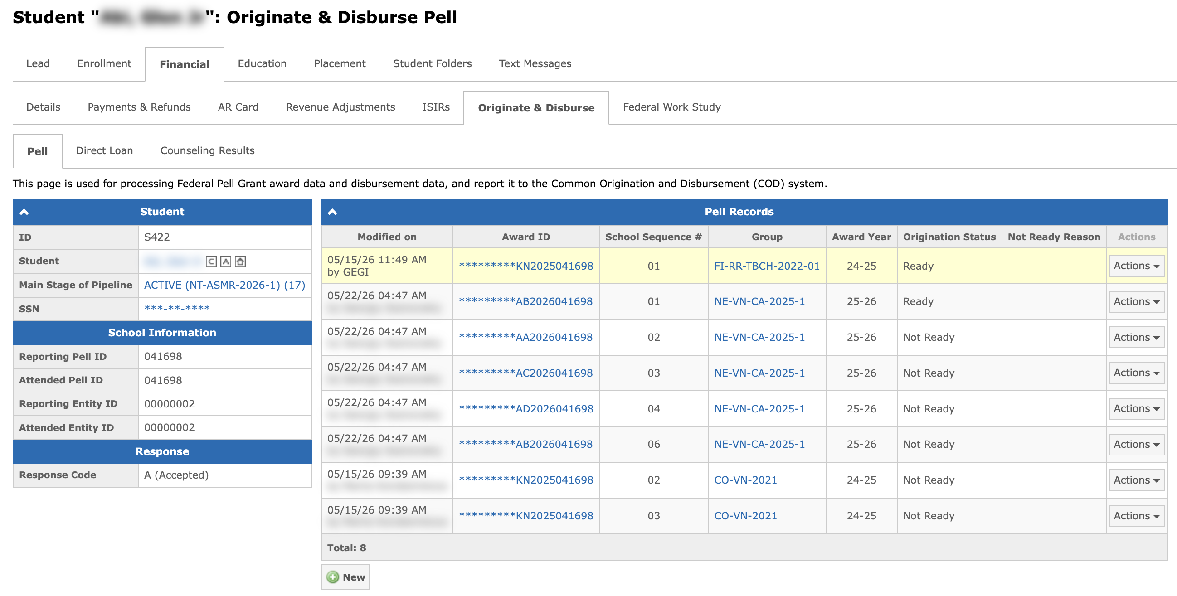The image size is (1177, 596).
Task: Click the boxed C icon beside the student name
Action: tap(211, 261)
